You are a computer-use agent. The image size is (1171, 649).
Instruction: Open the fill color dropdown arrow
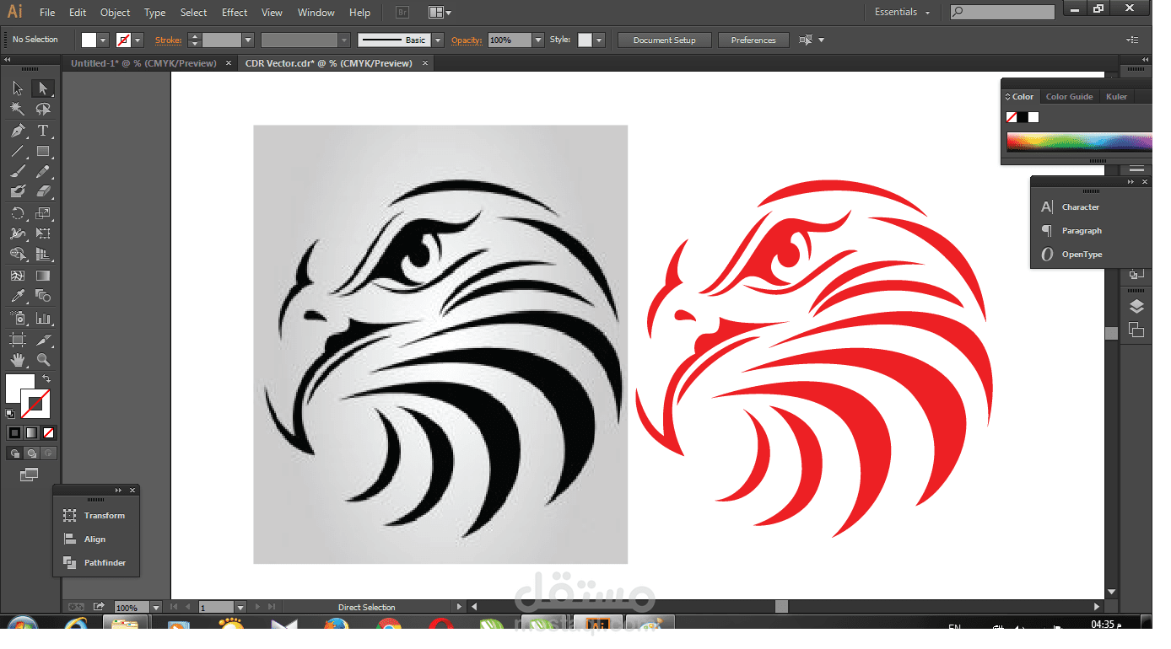(x=104, y=40)
